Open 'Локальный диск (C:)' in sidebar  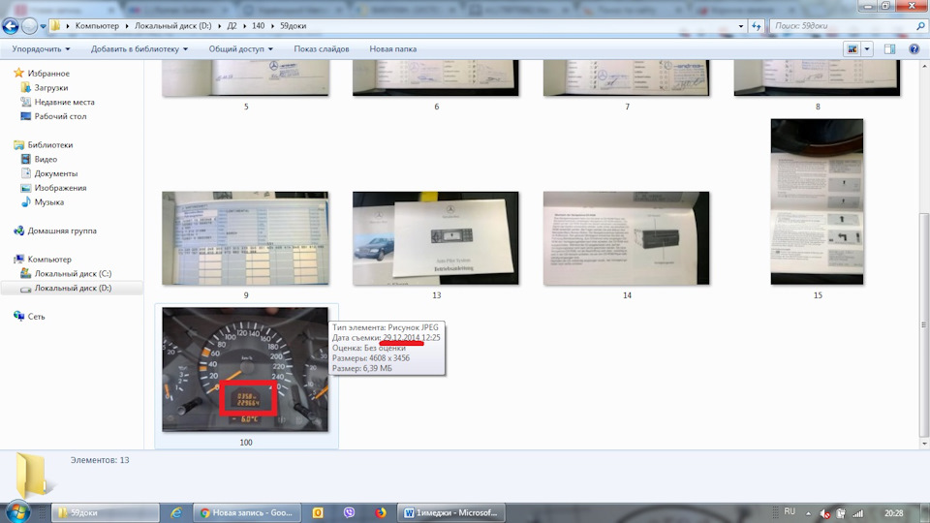click(x=73, y=273)
